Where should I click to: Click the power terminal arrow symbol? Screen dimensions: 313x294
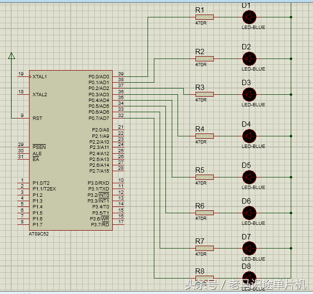(x=11, y=57)
